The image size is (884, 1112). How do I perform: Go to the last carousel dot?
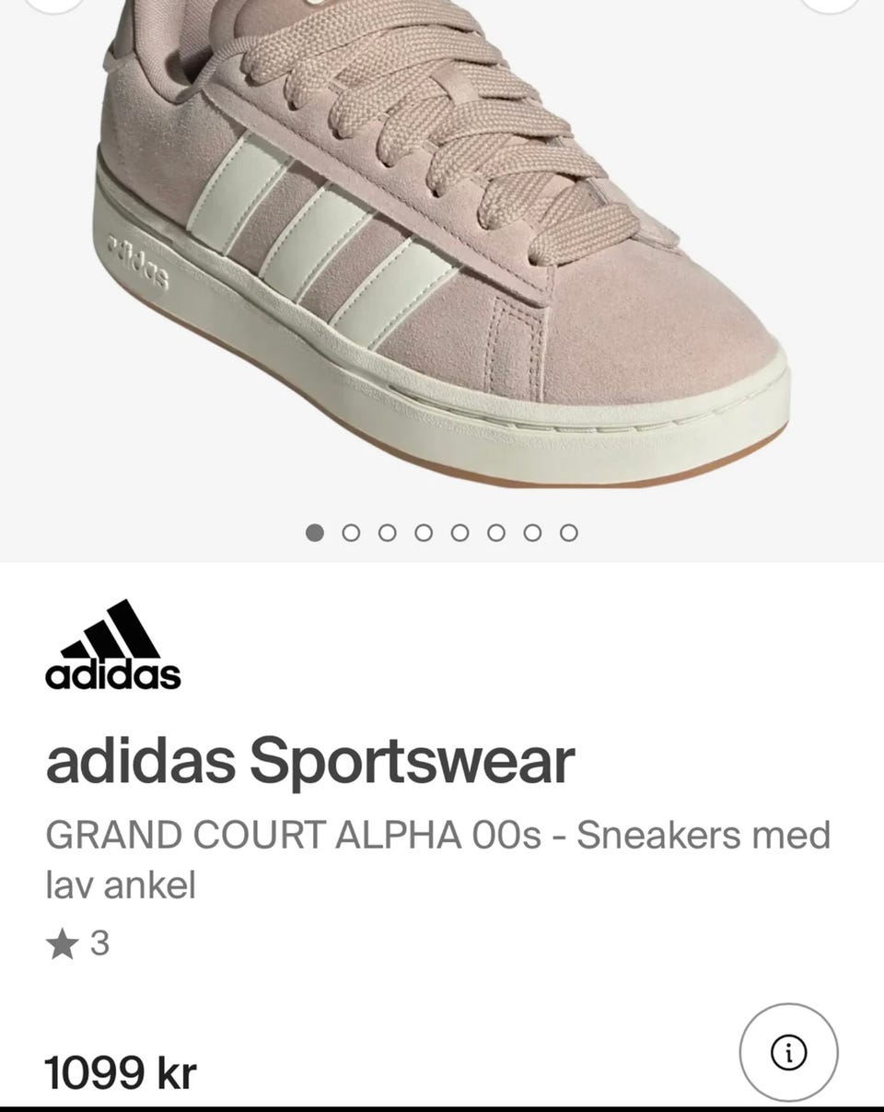569,533
